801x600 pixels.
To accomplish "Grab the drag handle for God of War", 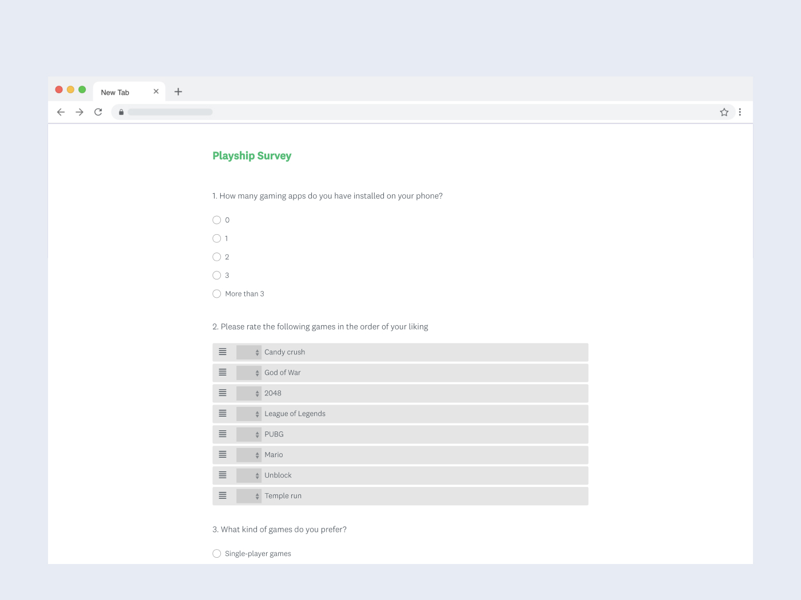I will 223,373.
